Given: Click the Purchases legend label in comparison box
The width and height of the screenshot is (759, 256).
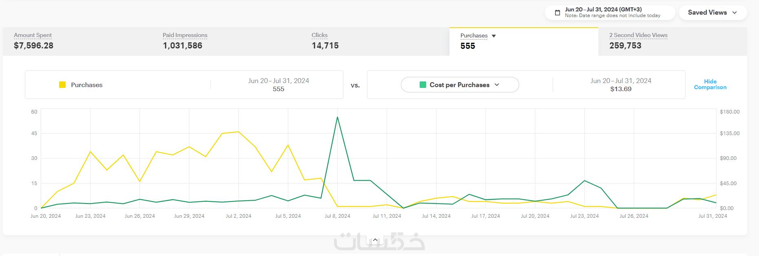Looking at the screenshot, I should (86, 85).
